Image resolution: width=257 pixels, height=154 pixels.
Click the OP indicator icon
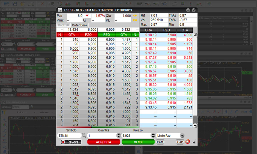(135, 15)
